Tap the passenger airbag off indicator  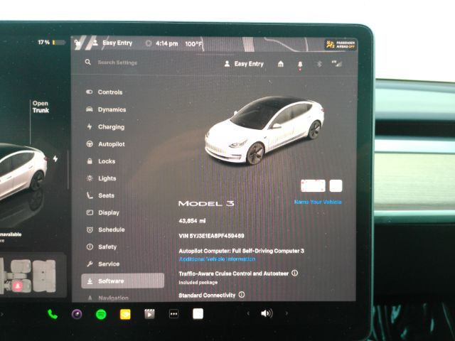[x=341, y=44]
